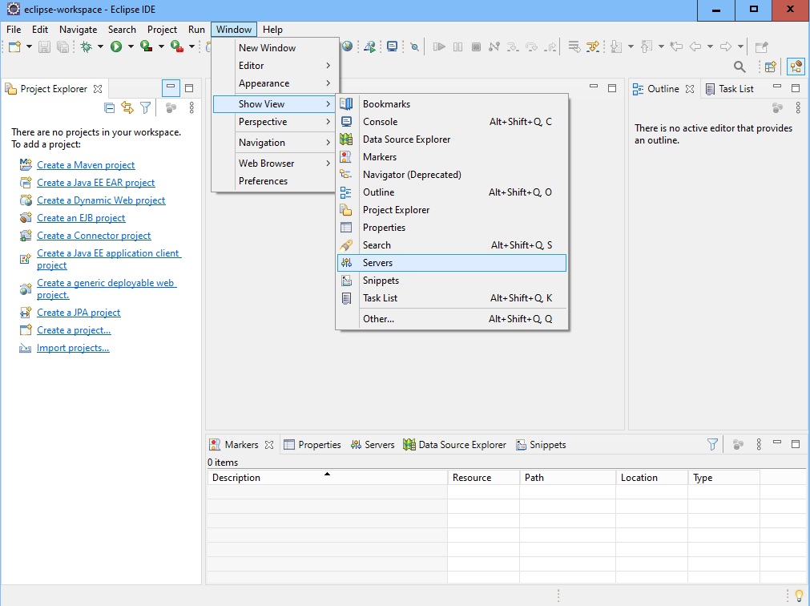
Task: Select Servers in the Show View submenu
Action: click(x=452, y=262)
